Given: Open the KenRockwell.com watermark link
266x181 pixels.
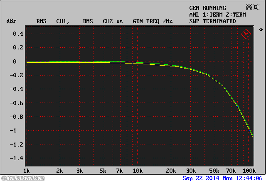Looking at the screenshot, I should tap(22, 178).
